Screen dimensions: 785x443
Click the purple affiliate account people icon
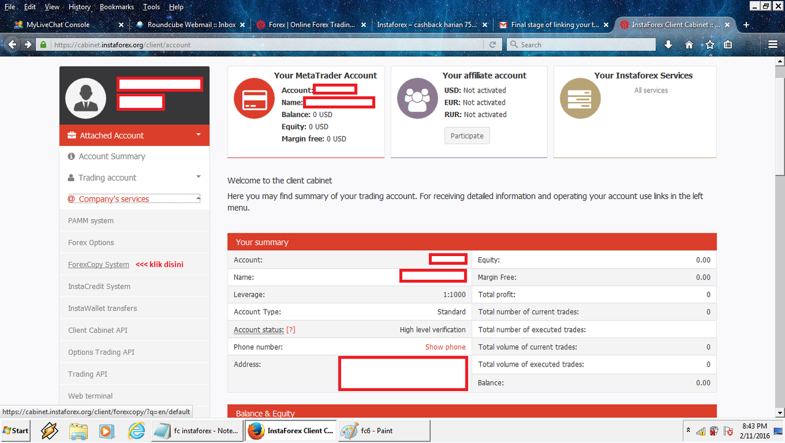click(418, 99)
